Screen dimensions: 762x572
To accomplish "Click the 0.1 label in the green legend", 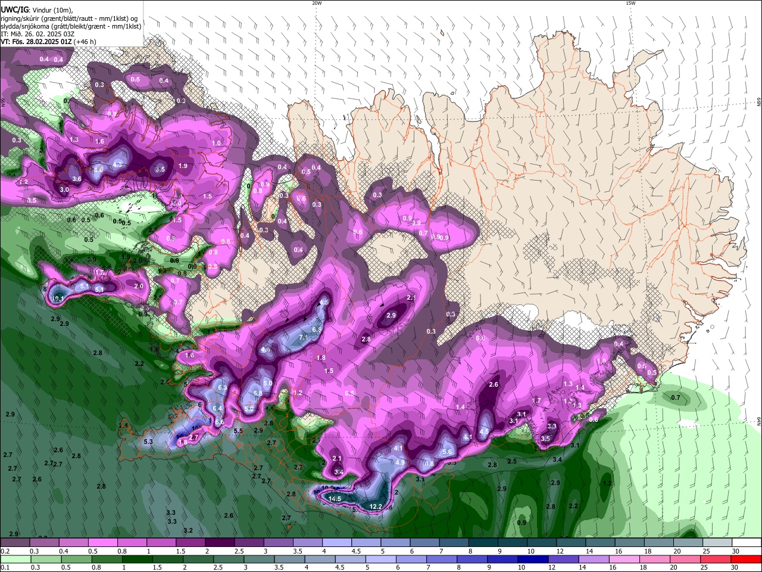I will (4, 567).
